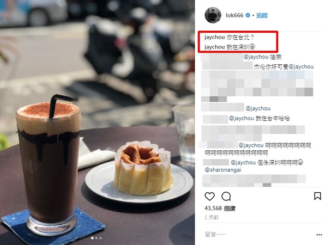
Task: View likers via 43,568 個讚 count
Action: coord(220,208)
